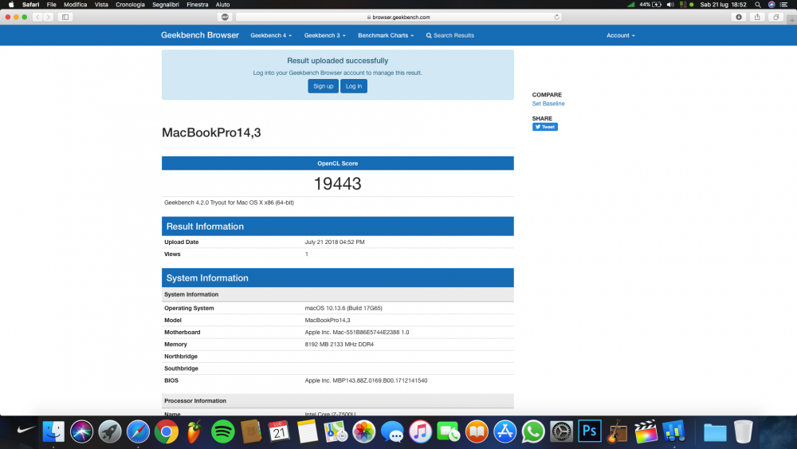
Task: Click the Log in button
Action: (x=354, y=86)
